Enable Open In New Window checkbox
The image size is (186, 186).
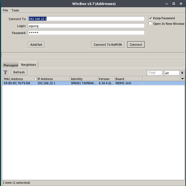pos(150,24)
